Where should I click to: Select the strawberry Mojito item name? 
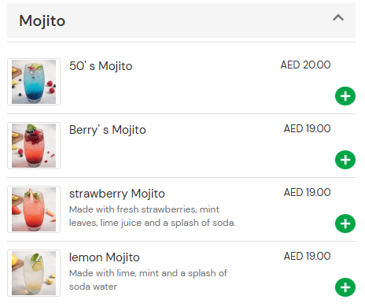pyautogui.click(x=117, y=194)
